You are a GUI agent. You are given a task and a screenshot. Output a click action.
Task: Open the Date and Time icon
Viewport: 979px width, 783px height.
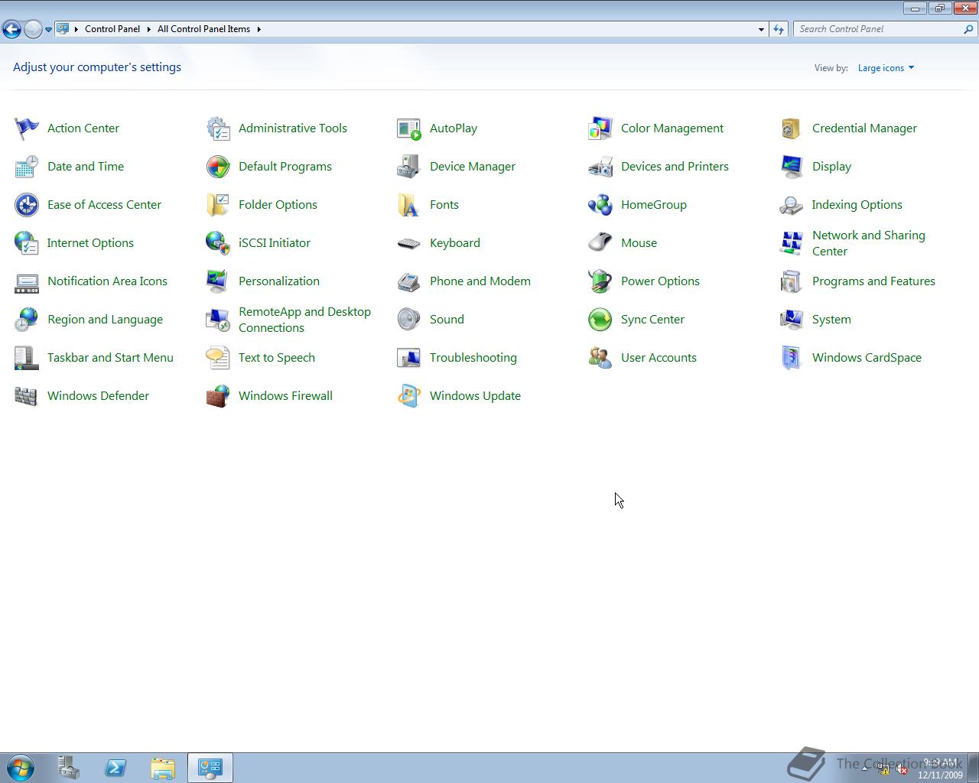tap(27, 167)
